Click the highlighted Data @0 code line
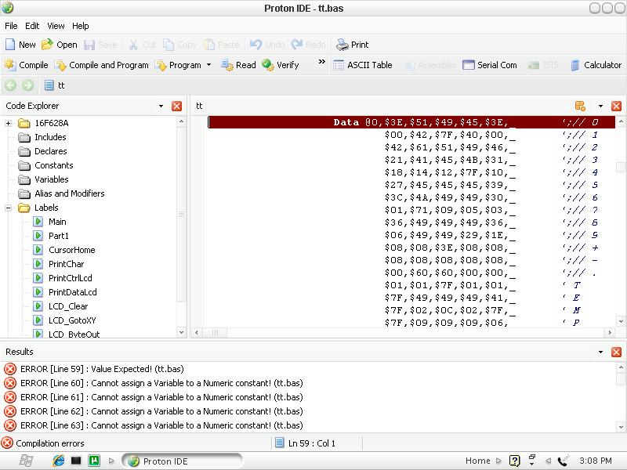Image resolution: width=627 pixels, height=470 pixels. coord(411,122)
